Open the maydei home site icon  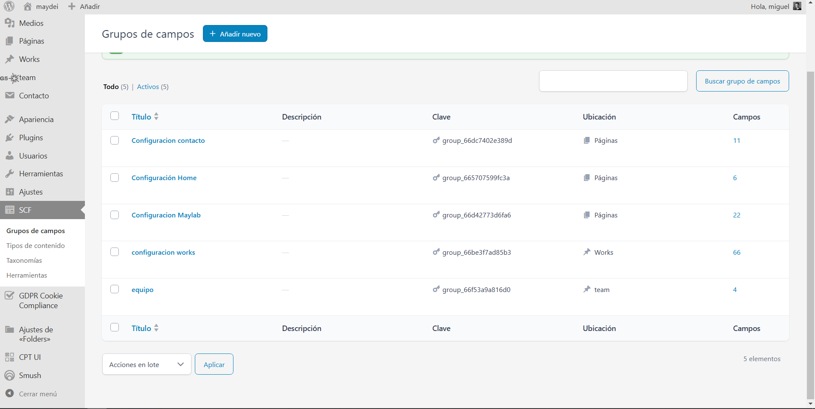28,6
